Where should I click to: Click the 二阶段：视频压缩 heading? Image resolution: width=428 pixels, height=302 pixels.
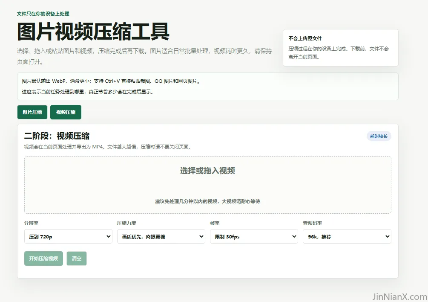[x=57, y=136]
